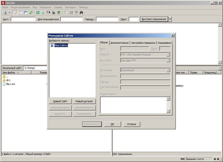
Task: Toggle local directory tree toolbar icon
Action: tap(20, 13)
